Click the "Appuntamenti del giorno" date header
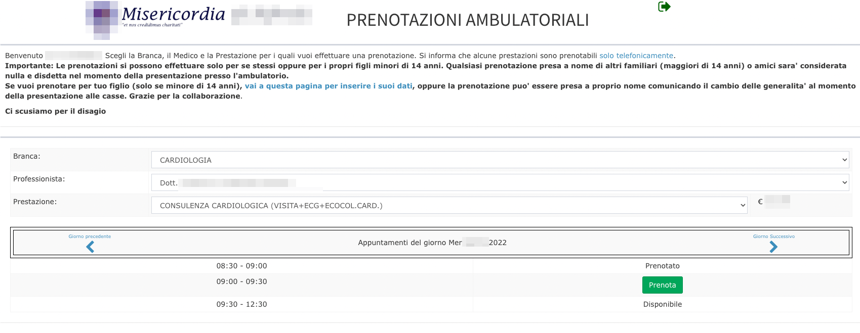Screen dimensions: 860x333 tap(432, 243)
